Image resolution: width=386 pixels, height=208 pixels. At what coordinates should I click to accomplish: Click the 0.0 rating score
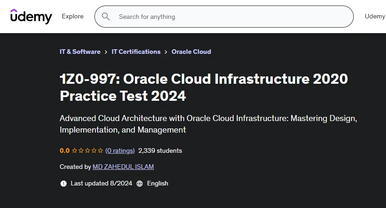pyautogui.click(x=64, y=150)
